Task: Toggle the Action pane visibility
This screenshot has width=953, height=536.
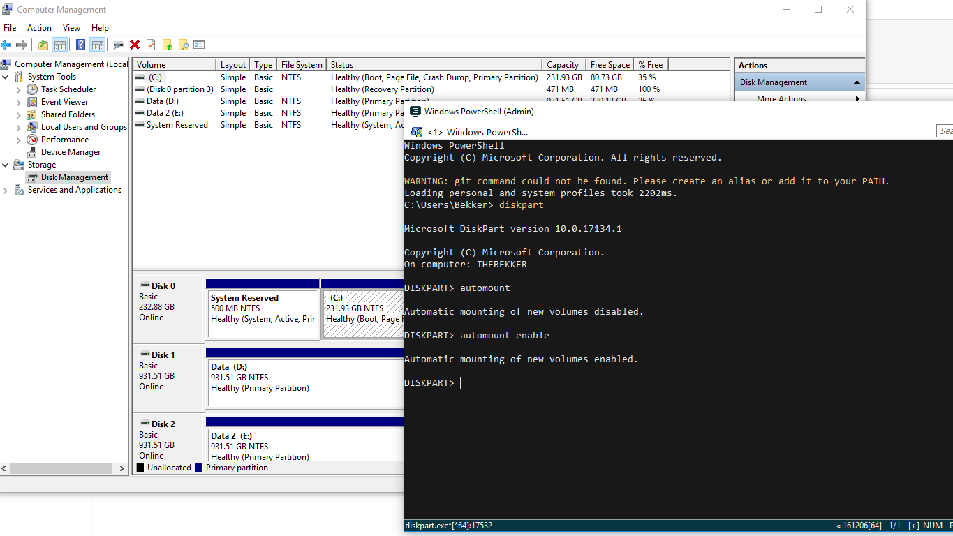Action: (x=97, y=45)
